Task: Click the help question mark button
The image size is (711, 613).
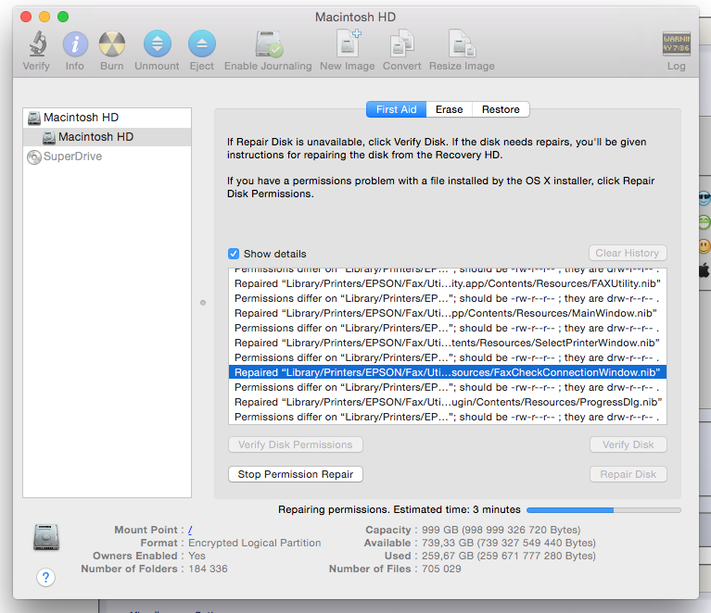Action: [x=45, y=577]
